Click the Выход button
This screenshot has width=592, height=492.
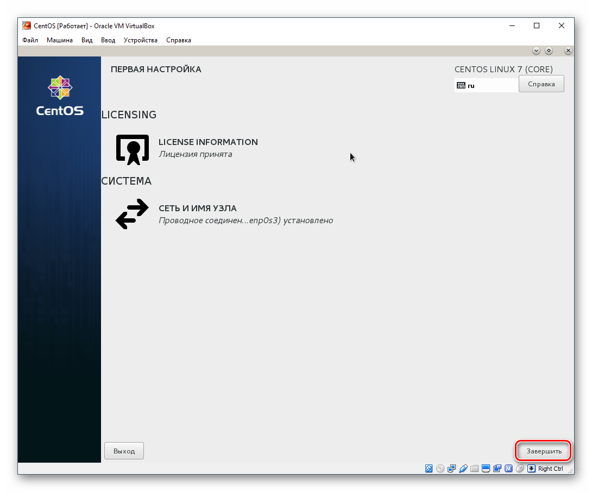pos(124,450)
